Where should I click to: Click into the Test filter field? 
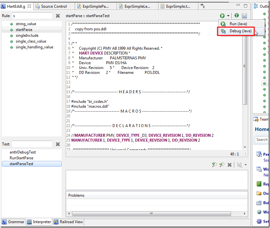click(x=32, y=144)
